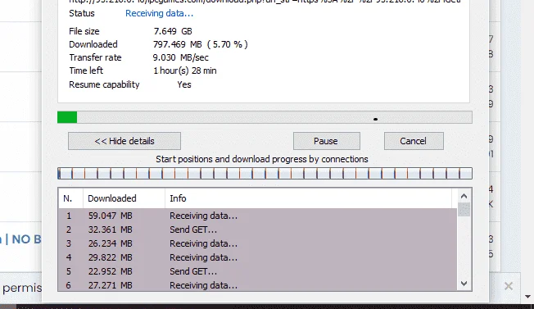Image resolution: width=534 pixels, height=309 pixels.
Task: Cancel the download
Action: [414, 141]
